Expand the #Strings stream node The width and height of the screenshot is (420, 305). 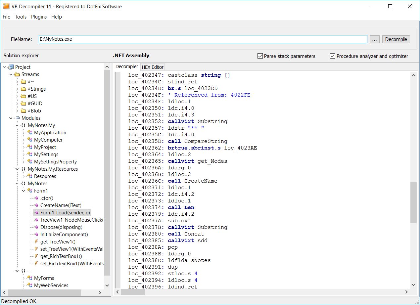17,89
